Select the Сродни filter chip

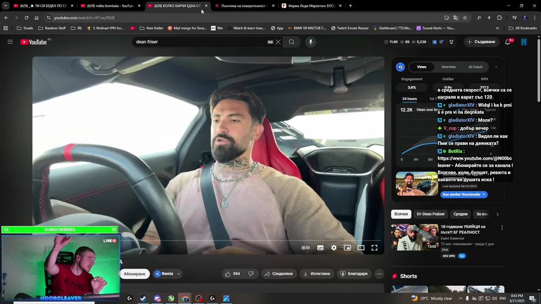[461, 214]
